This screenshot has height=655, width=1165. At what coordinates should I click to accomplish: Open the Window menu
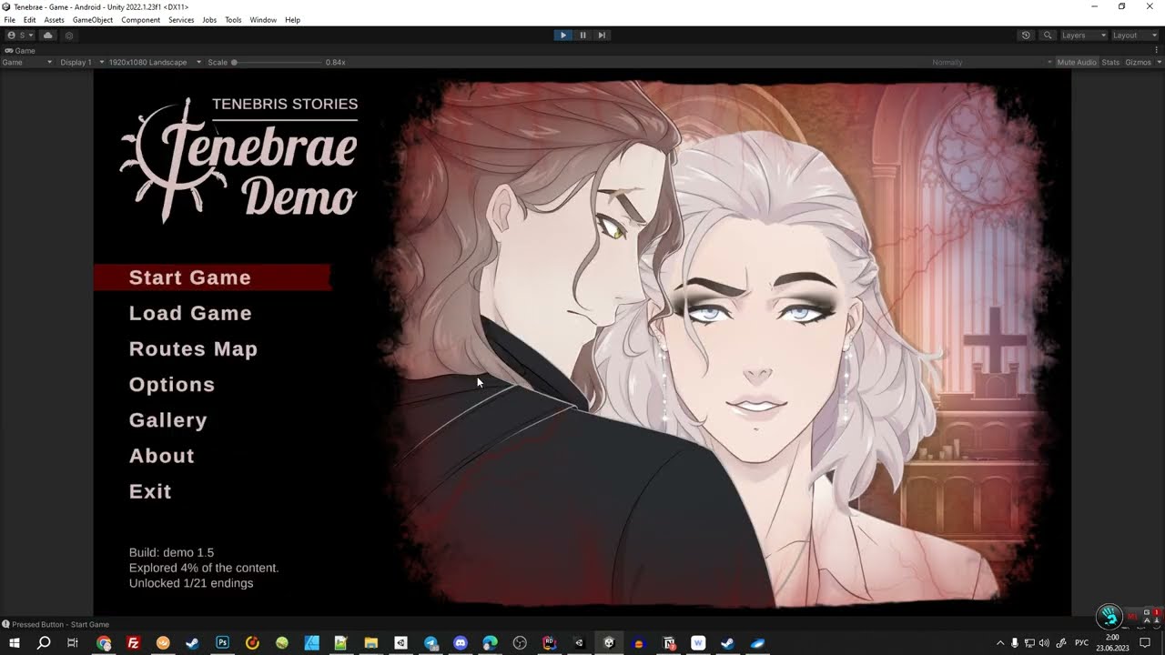263,20
